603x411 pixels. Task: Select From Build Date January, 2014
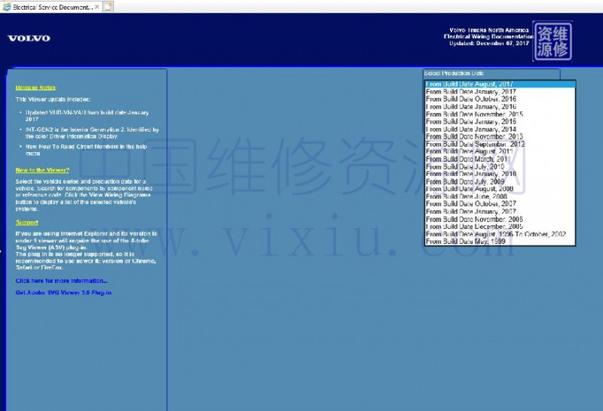(x=500, y=129)
